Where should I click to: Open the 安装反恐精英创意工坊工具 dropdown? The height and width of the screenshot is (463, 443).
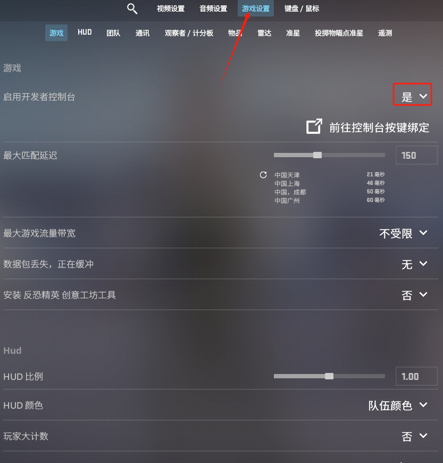(414, 295)
